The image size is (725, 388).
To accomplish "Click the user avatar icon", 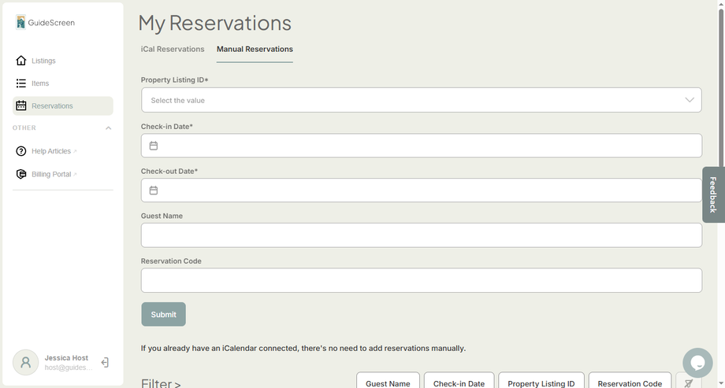I will [x=25, y=362].
